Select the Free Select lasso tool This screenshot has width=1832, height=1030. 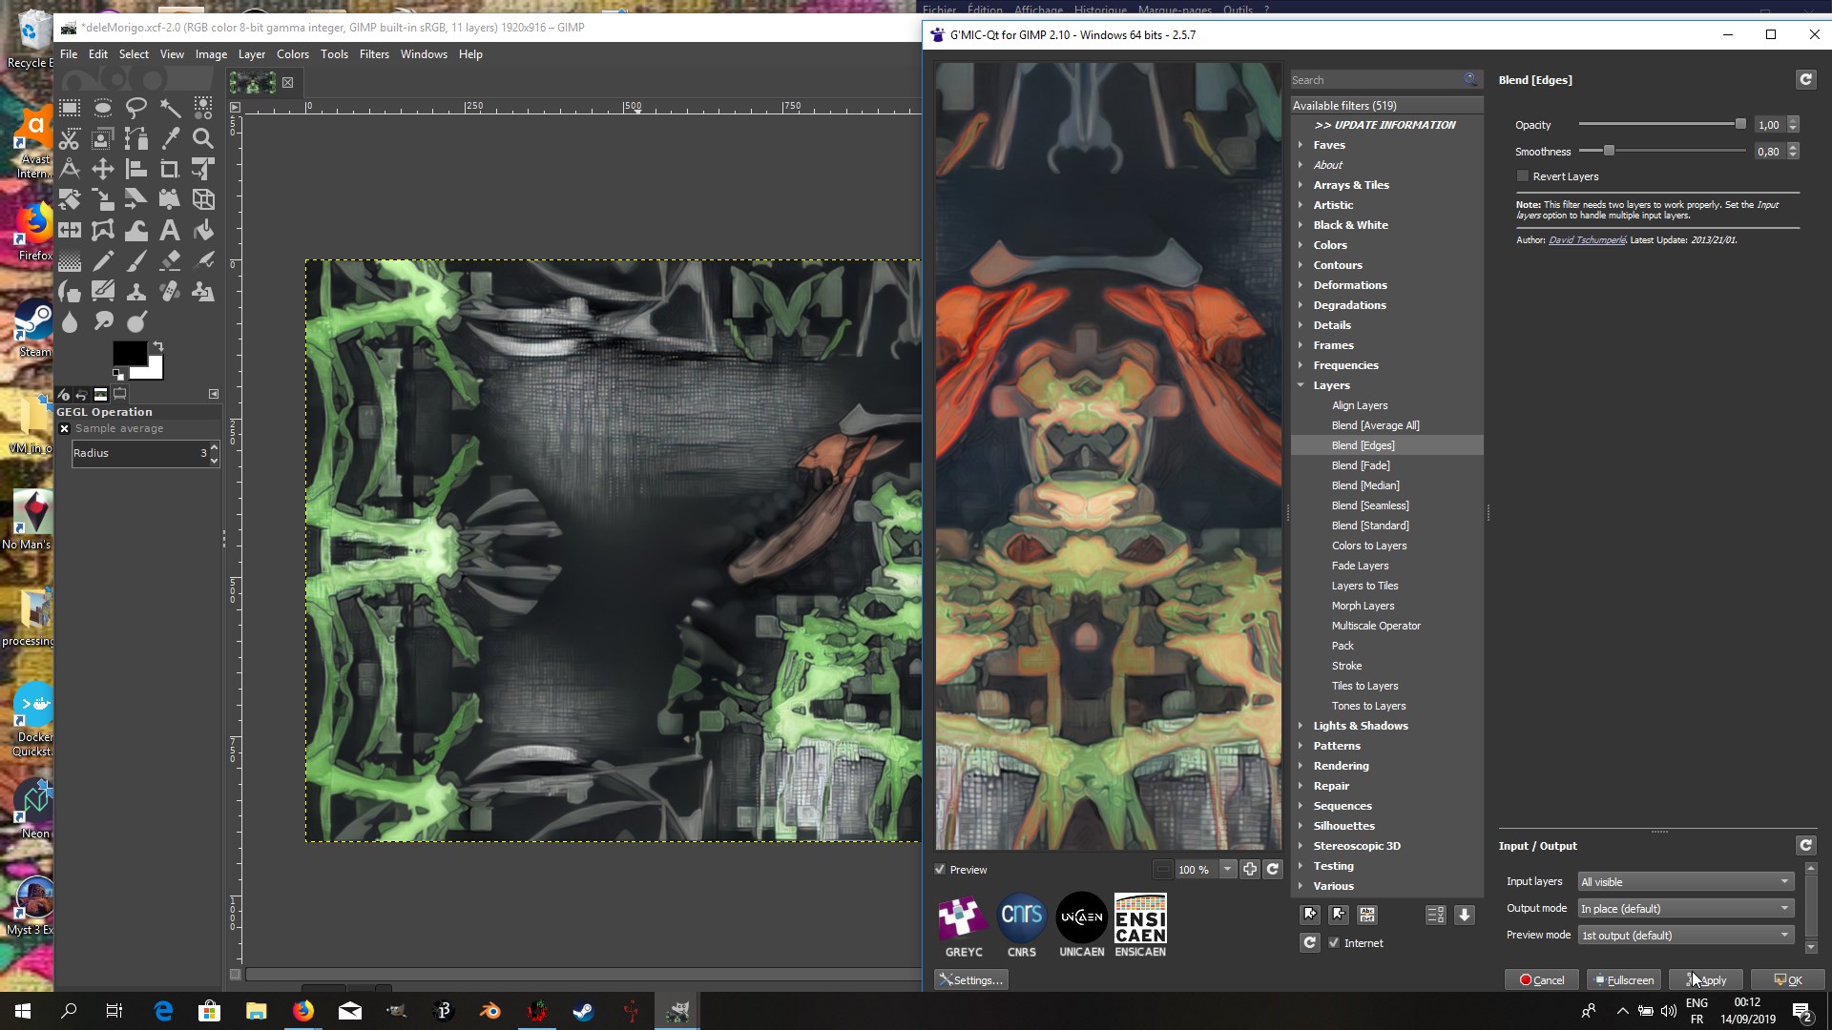tap(136, 107)
